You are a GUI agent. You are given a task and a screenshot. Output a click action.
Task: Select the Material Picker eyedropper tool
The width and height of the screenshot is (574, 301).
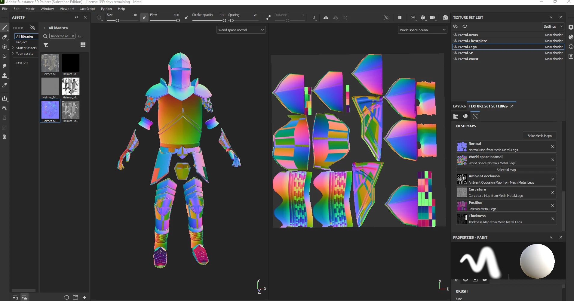[5, 85]
